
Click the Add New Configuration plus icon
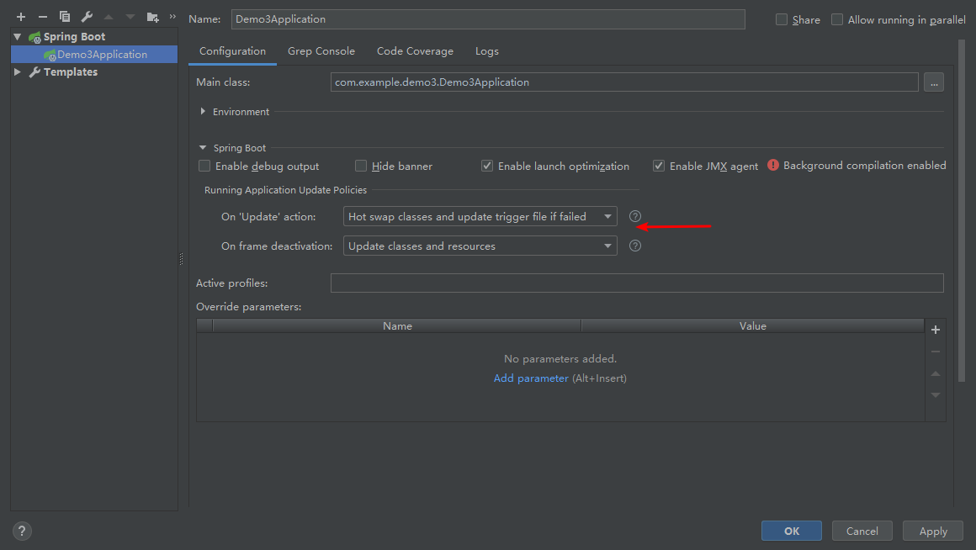tap(21, 17)
